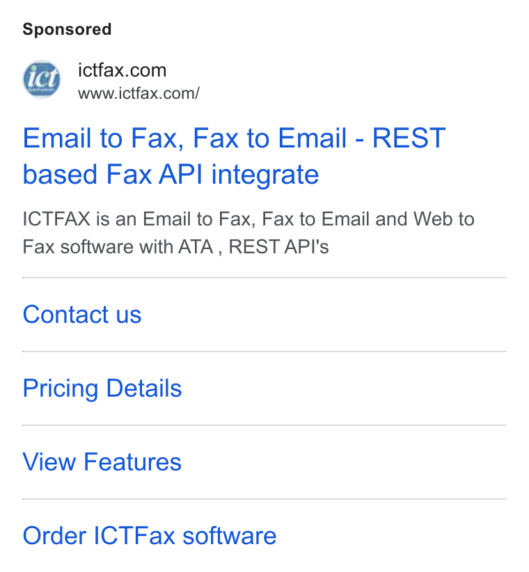Select the 'Sponsored' label
The image size is (529, 572).
[67, 29]
